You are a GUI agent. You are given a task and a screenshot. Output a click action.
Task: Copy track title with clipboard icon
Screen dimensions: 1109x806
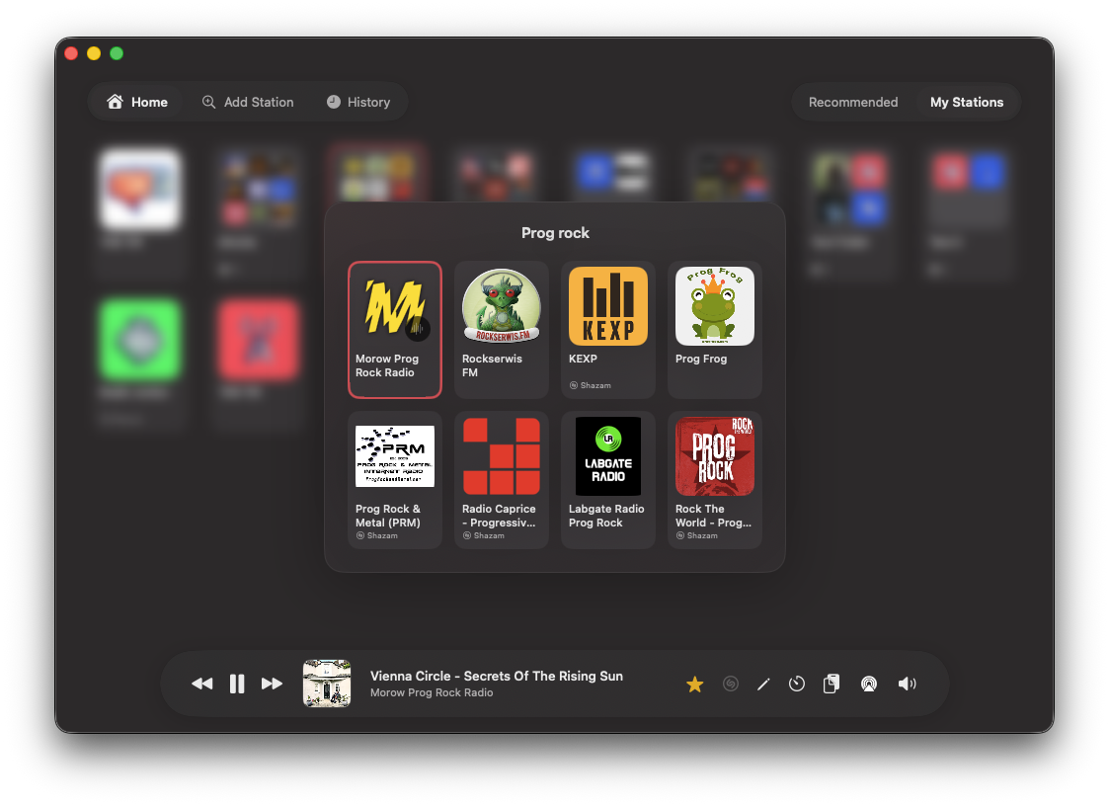[832, 684]
